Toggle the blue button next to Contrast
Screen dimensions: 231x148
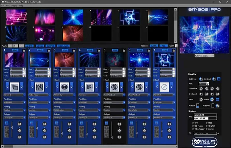[x=218, y=79]
